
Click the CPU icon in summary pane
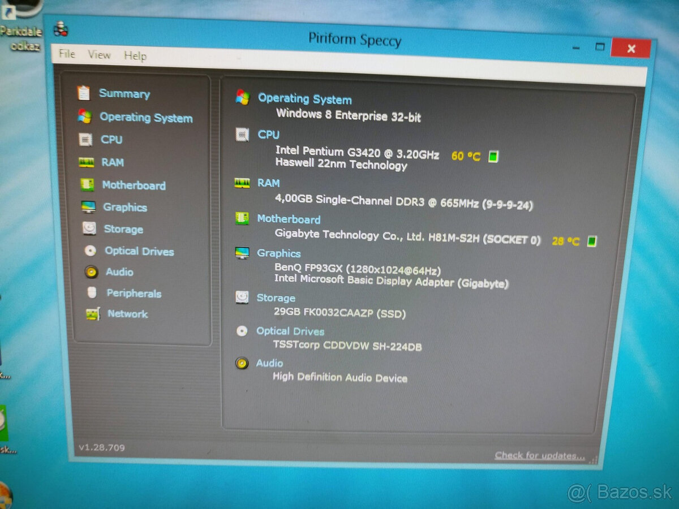click(x=242, y=135)
